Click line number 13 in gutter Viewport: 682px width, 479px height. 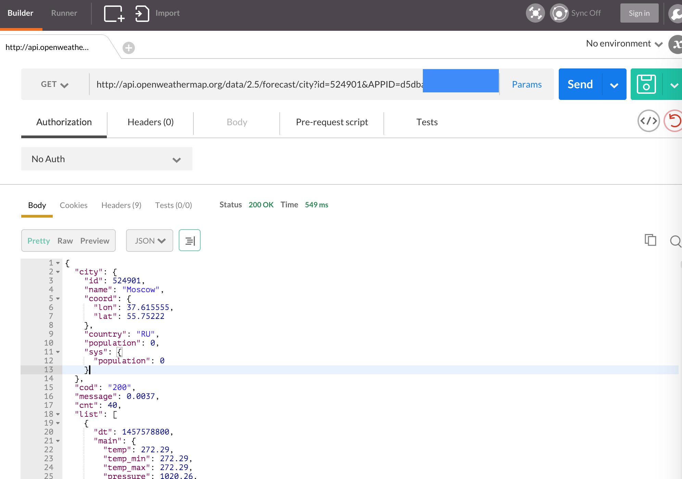click(x=49, y=370)
